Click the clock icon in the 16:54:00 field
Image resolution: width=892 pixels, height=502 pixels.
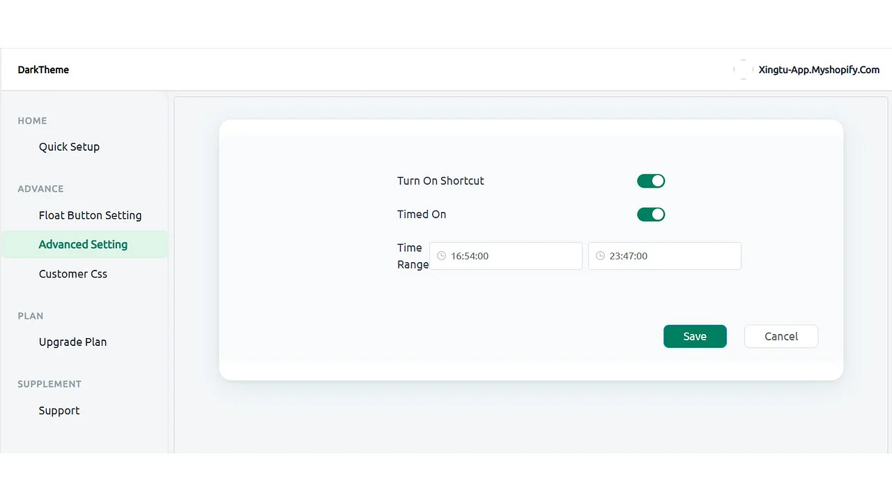coord(441,256)
